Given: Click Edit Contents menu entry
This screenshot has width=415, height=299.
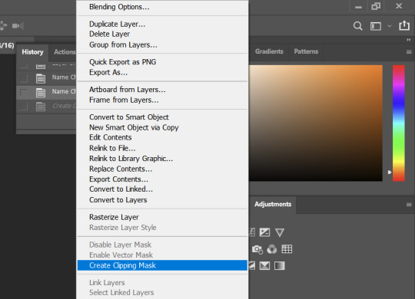Looking at the screenshot, I should click(162, 137).
